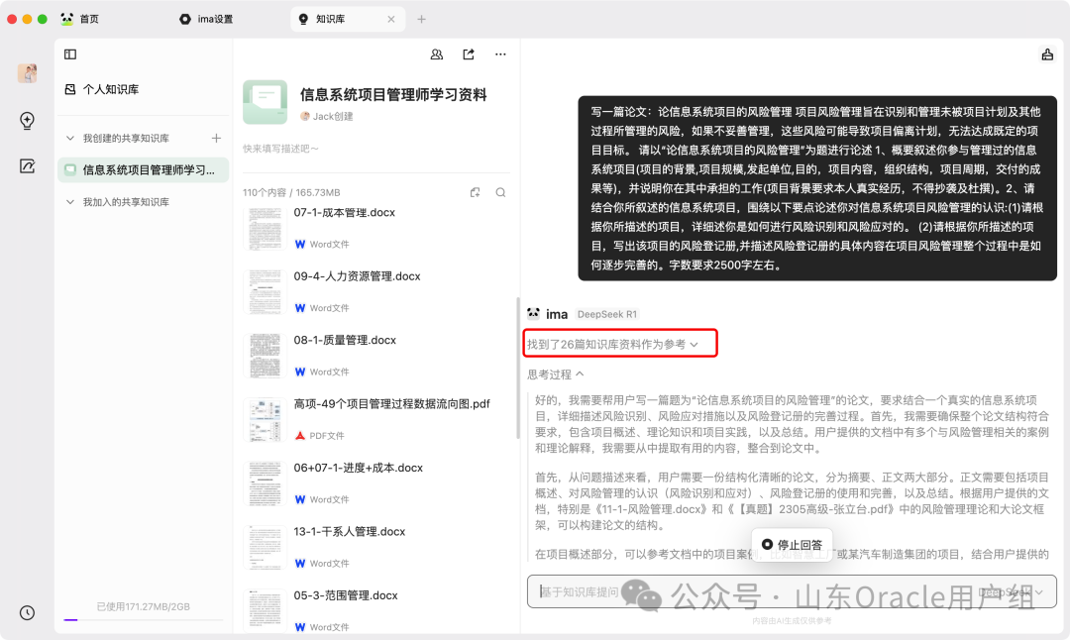Viewport: 1070px width, 640px height.
Task: Open the lightbulb knowledge base icon
Action: point(28,121)
